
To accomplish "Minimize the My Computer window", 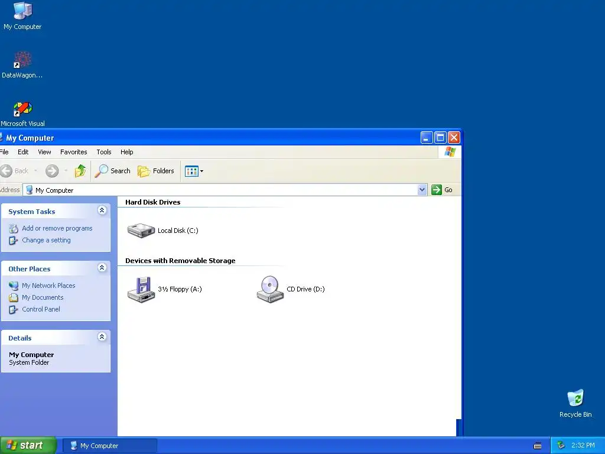I will click(427, 137).
